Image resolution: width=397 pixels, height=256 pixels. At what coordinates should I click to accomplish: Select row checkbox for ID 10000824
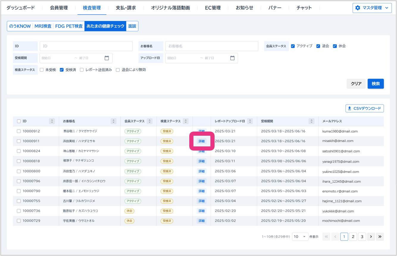(19, 151)
